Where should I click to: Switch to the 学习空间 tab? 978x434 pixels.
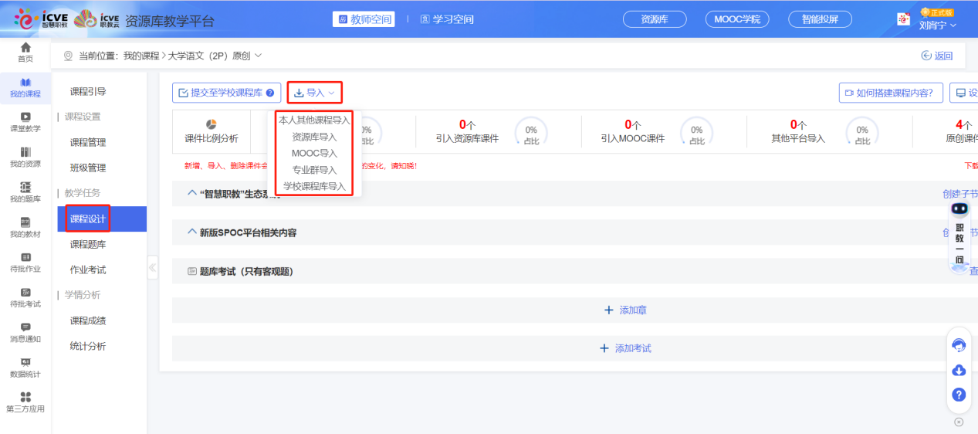pos(447,19)
